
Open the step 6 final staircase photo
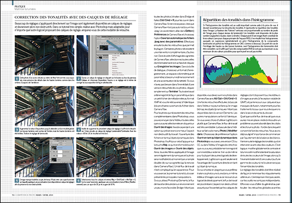click(x=107, y=157)
